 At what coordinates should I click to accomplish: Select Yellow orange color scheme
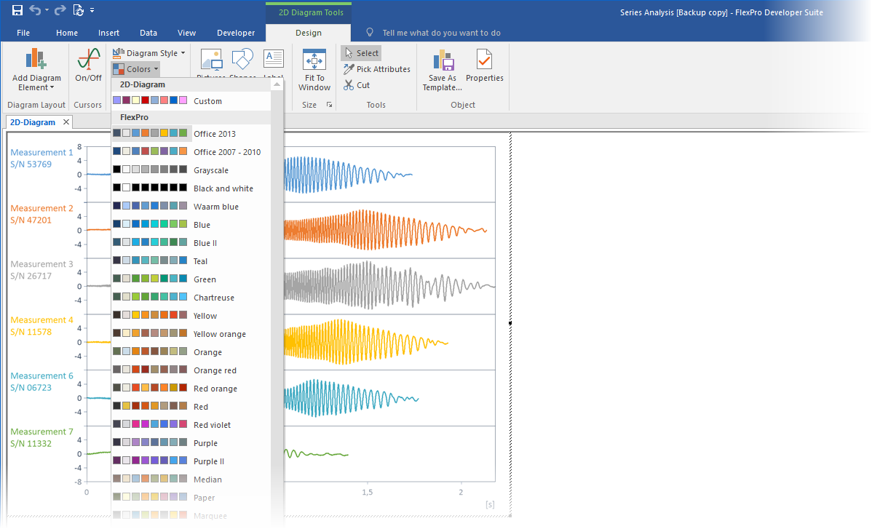point(191,334)
